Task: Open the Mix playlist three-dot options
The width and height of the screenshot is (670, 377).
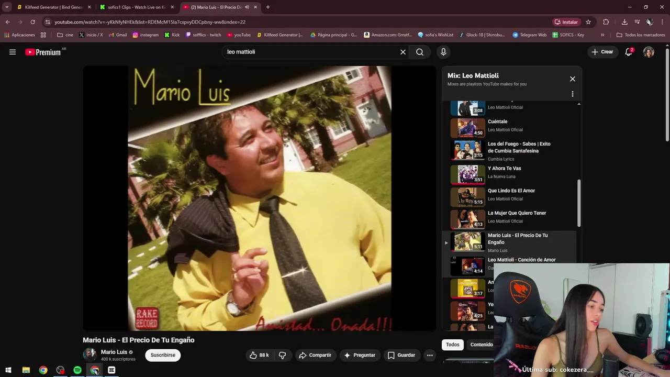Action: (x=573, y=94)
